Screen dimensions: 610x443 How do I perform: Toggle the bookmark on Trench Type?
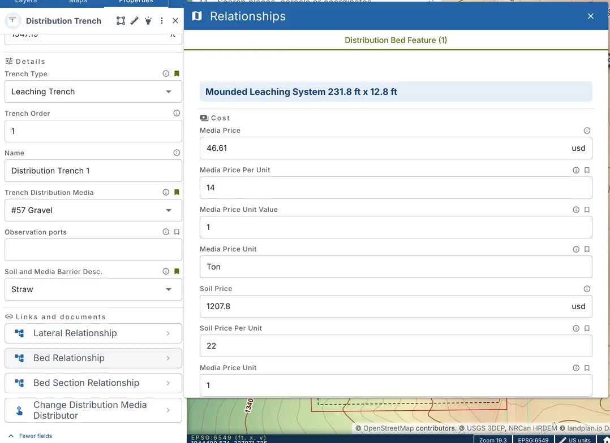click(x=177, y=73)
